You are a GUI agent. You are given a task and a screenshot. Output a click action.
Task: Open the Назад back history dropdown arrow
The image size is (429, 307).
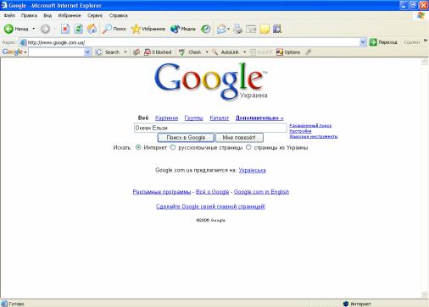(34, 29)
